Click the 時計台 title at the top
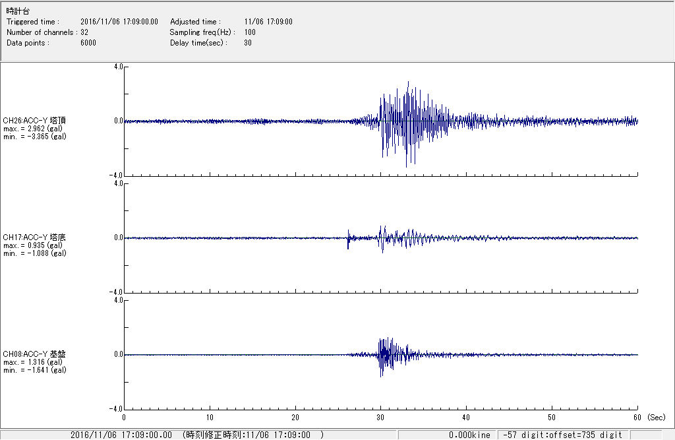 click(x=17, y=11)
